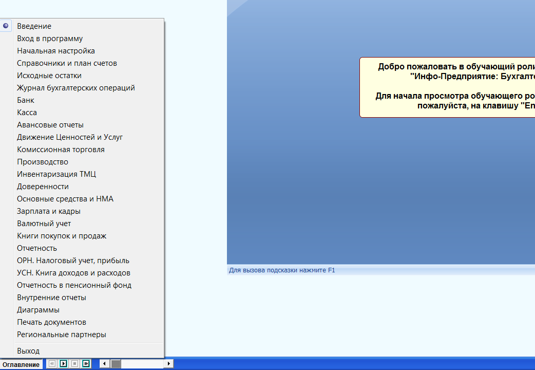Click the stop playback button
535x370 pixels.
point(75,363)
